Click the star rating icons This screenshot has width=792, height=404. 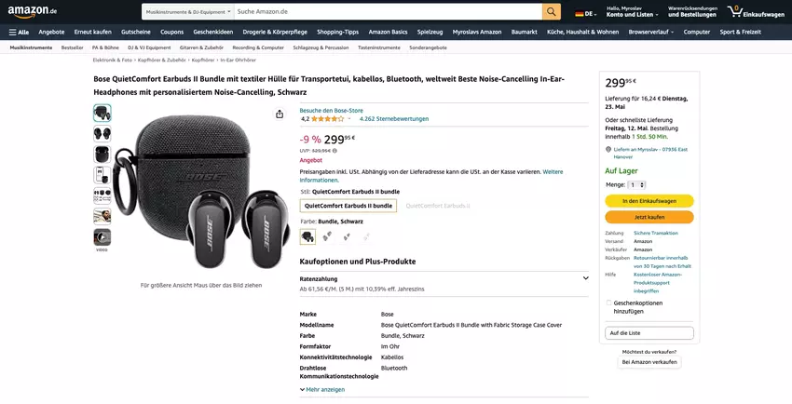tap(328, 119)
